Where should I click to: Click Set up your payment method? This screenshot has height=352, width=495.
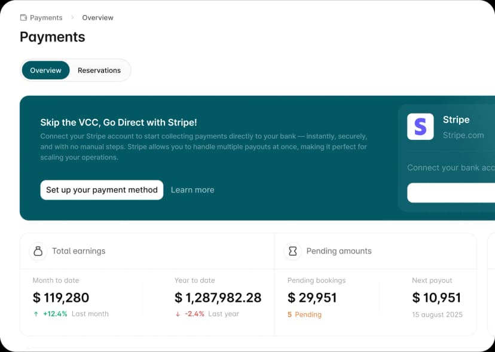coord(102,190)
